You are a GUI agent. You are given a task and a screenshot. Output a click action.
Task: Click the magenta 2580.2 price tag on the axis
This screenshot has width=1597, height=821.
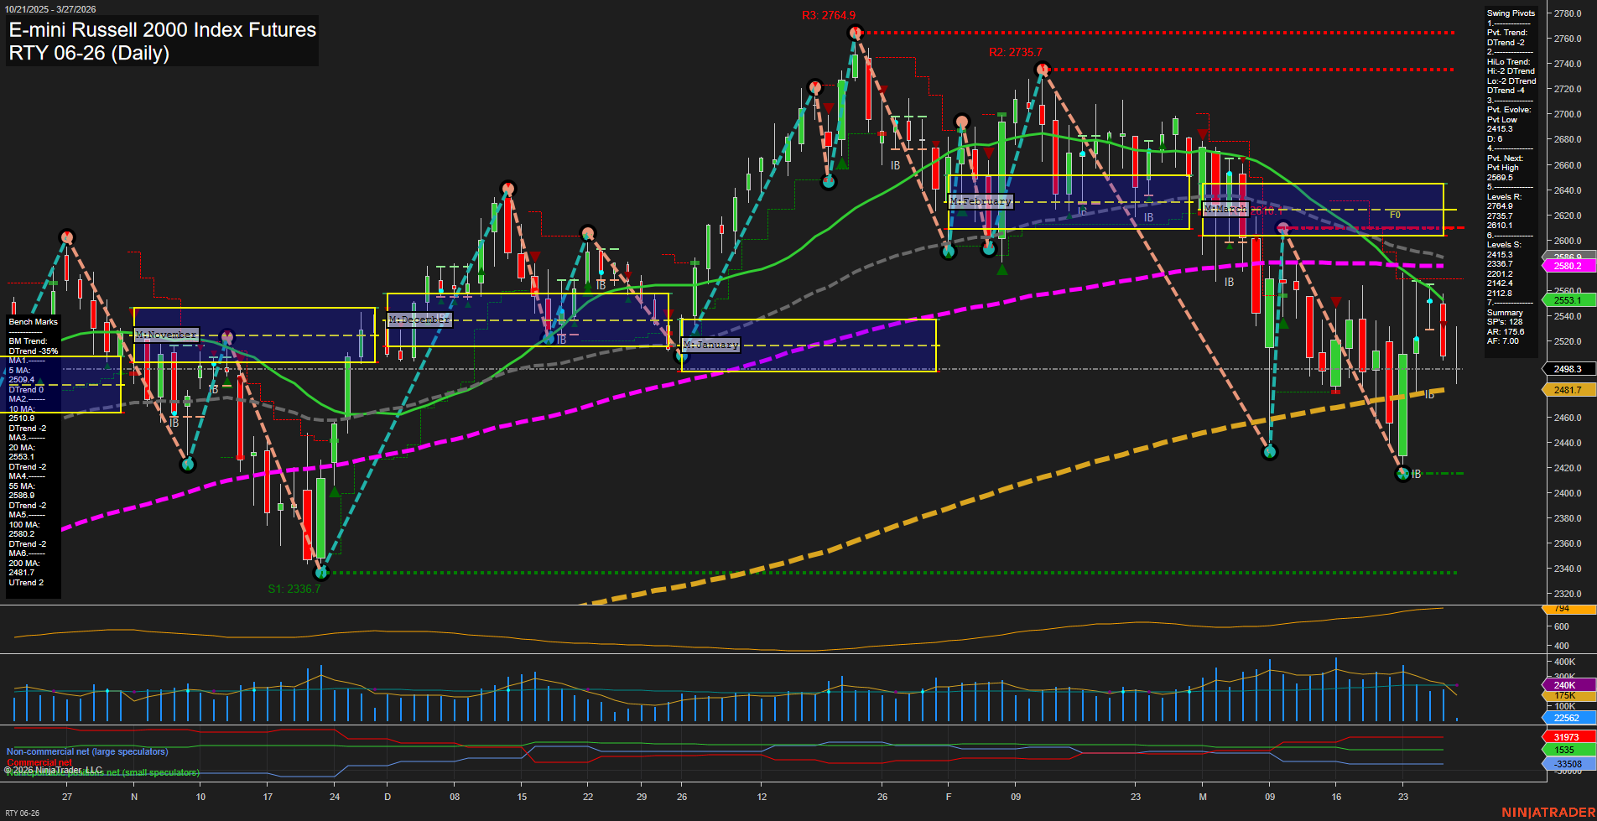point(1567,266)
